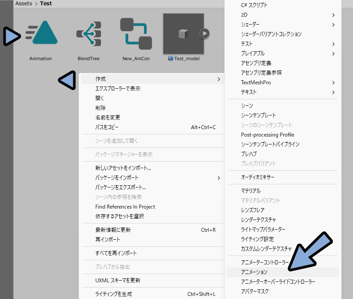The width and height of the screenshot is (353, 299).
Task: Create a C# スクリプト
Action: 283,5
